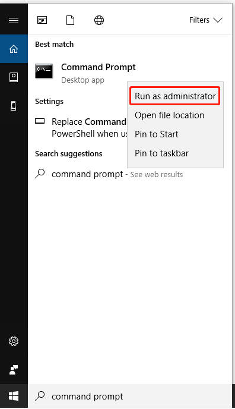This screenshot has height=409, width=235.
Task: Open the Command Prompt best match result
Action: [85, 73]
